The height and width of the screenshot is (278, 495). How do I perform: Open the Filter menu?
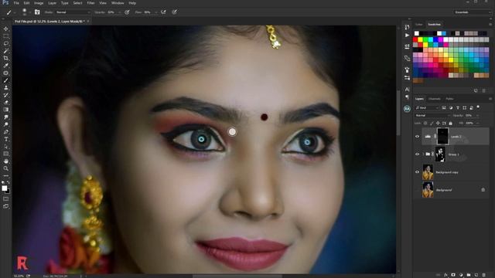pos(91,3)
